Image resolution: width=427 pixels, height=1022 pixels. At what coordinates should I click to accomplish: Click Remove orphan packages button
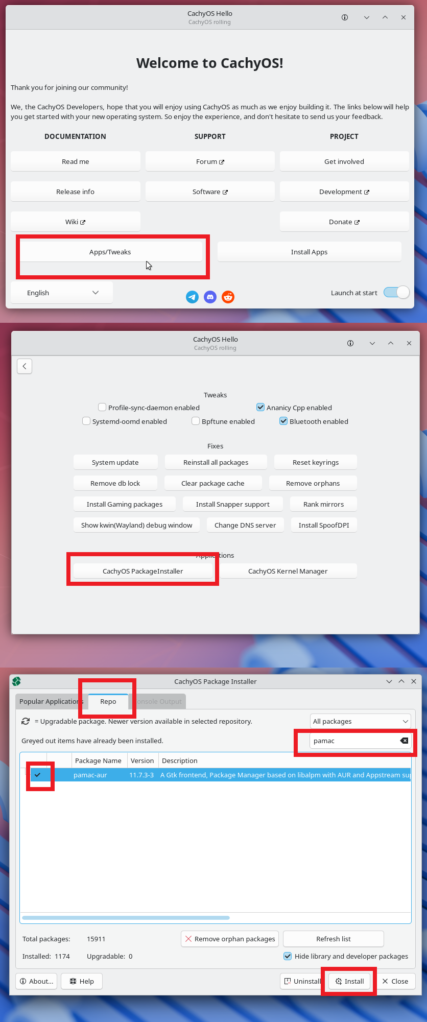click(x=230, y=939)
